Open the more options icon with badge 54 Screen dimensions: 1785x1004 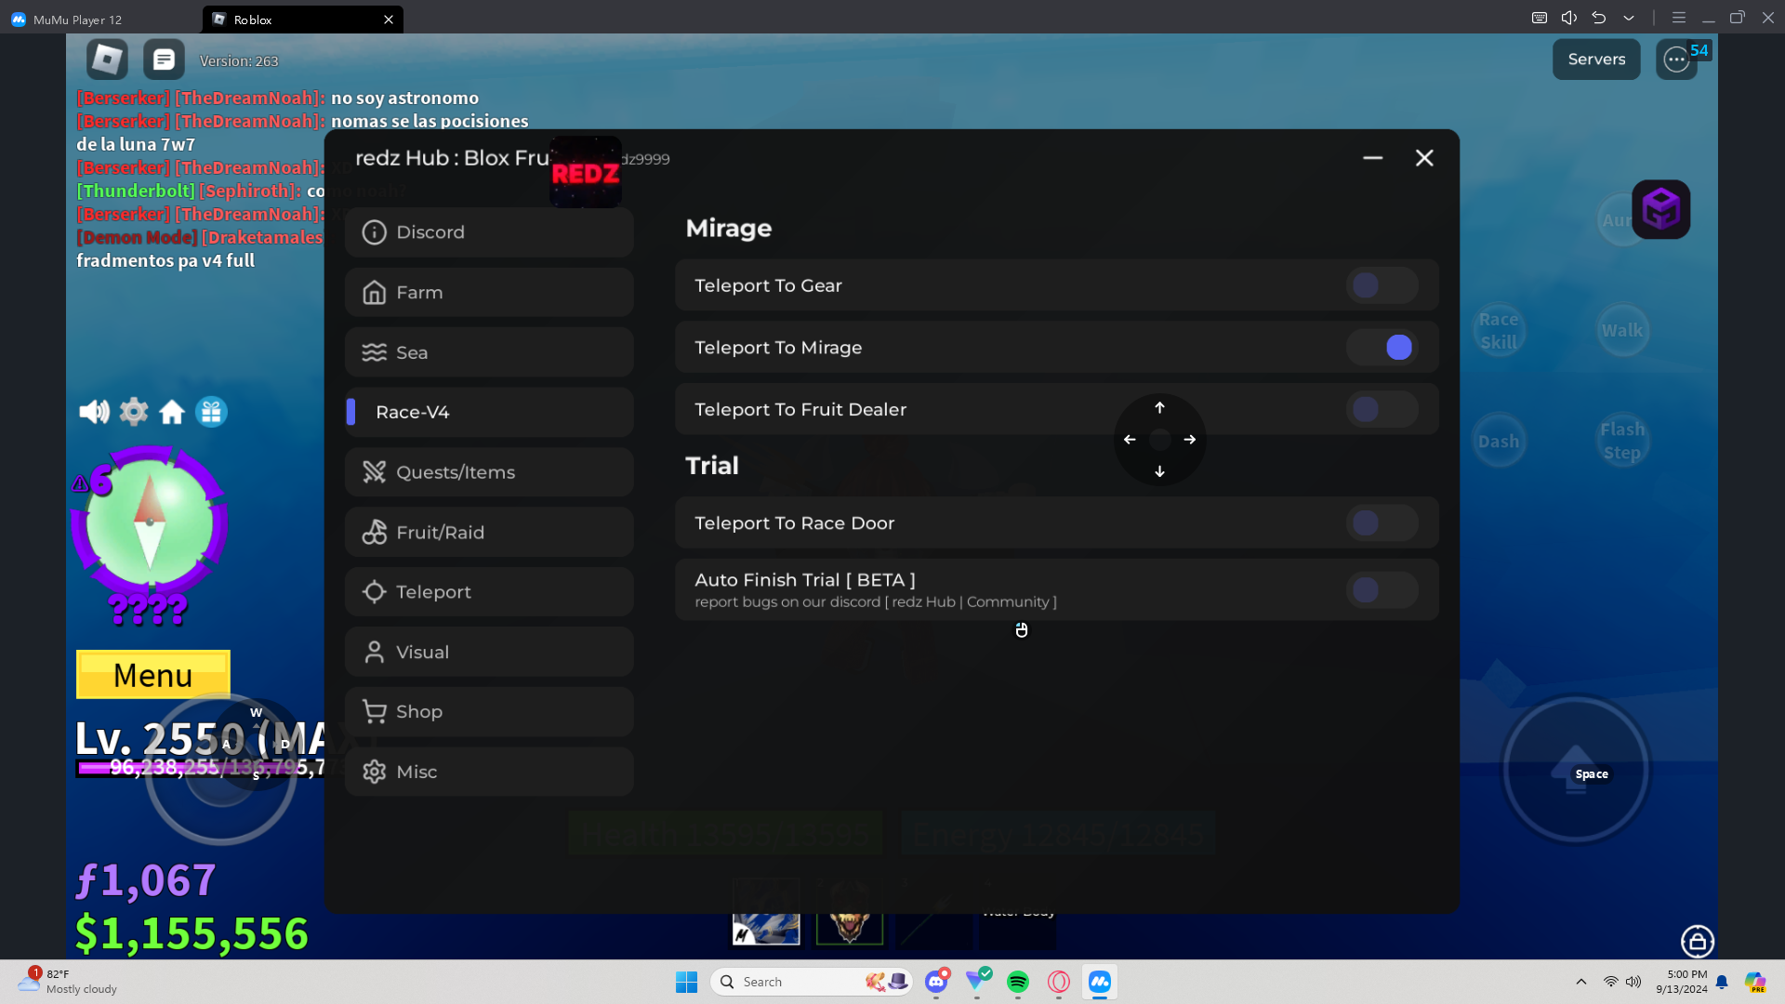point(1676,59)
